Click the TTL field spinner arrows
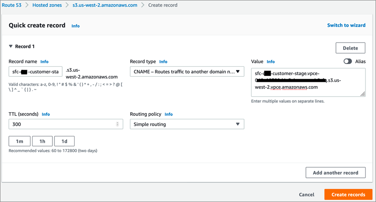376x202 pixels. [118, 124]
